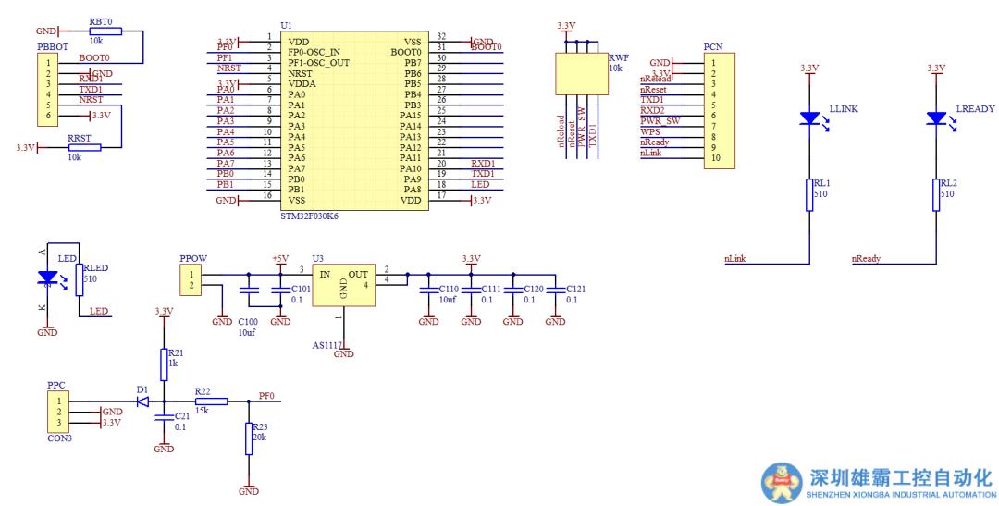The width and height of the screenshot is (999, 506).
Task: Click the RL1 510 resistor
Action: [x=808, y=195]
